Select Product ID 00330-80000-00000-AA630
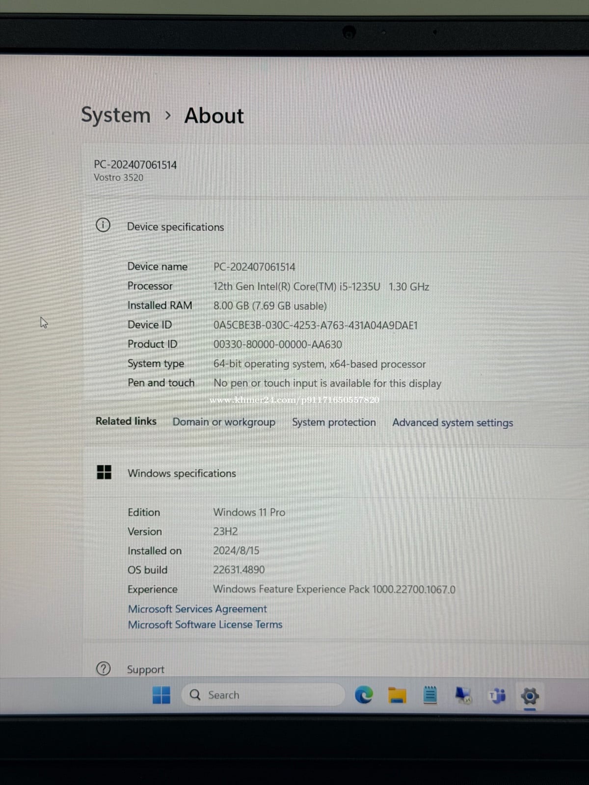Viewport: 589px width, 785px height. pyautogui.click(x=277, y=344)
